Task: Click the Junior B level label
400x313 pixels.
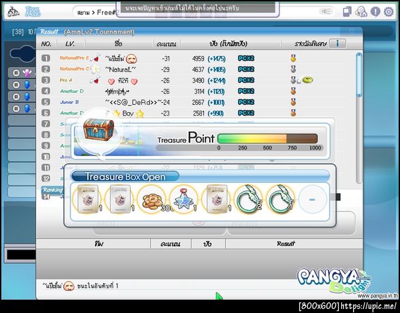Action: 69,102
